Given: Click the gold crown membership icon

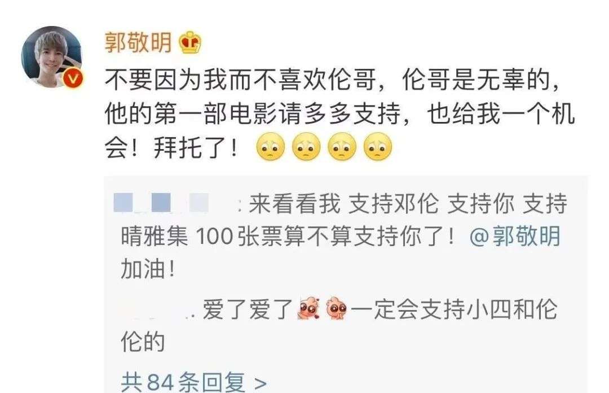Looking at the screenshot, I should pos(189,42).
